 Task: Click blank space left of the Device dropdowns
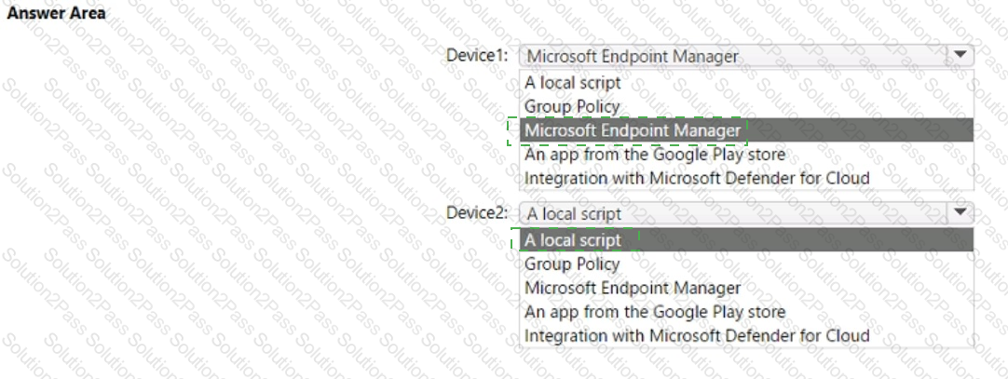[x=233, y=186]
